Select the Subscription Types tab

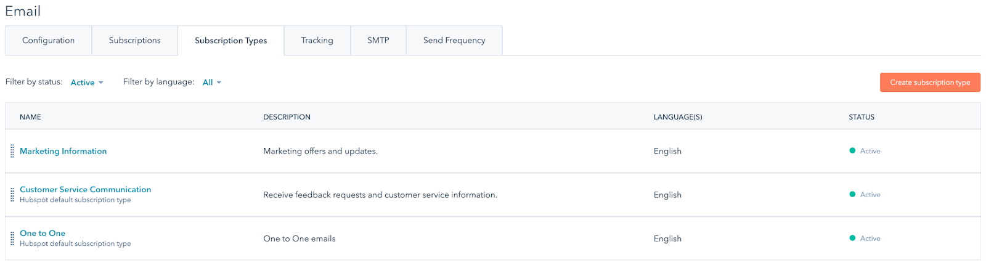point(230,41)
